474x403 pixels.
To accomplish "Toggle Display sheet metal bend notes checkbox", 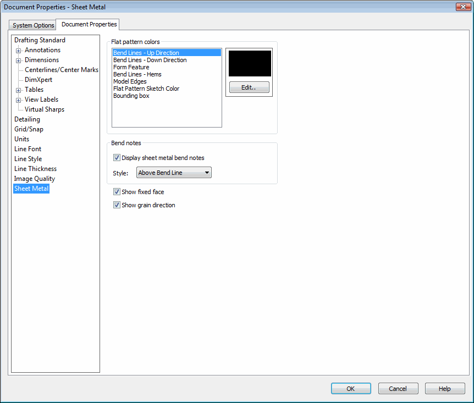I will [117, 158].
